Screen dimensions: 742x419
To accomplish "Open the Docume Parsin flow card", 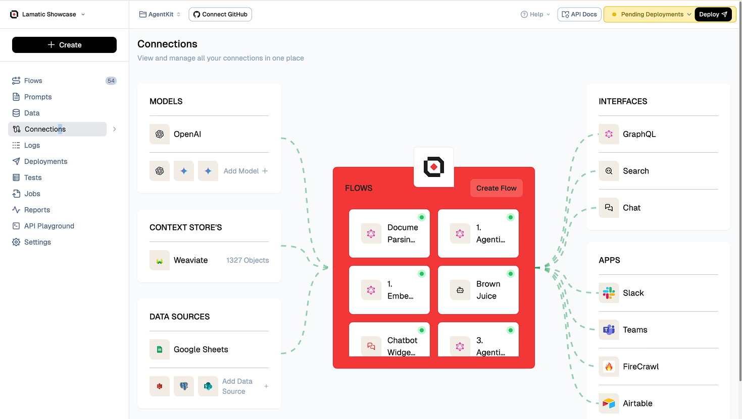I will (389, 233).
